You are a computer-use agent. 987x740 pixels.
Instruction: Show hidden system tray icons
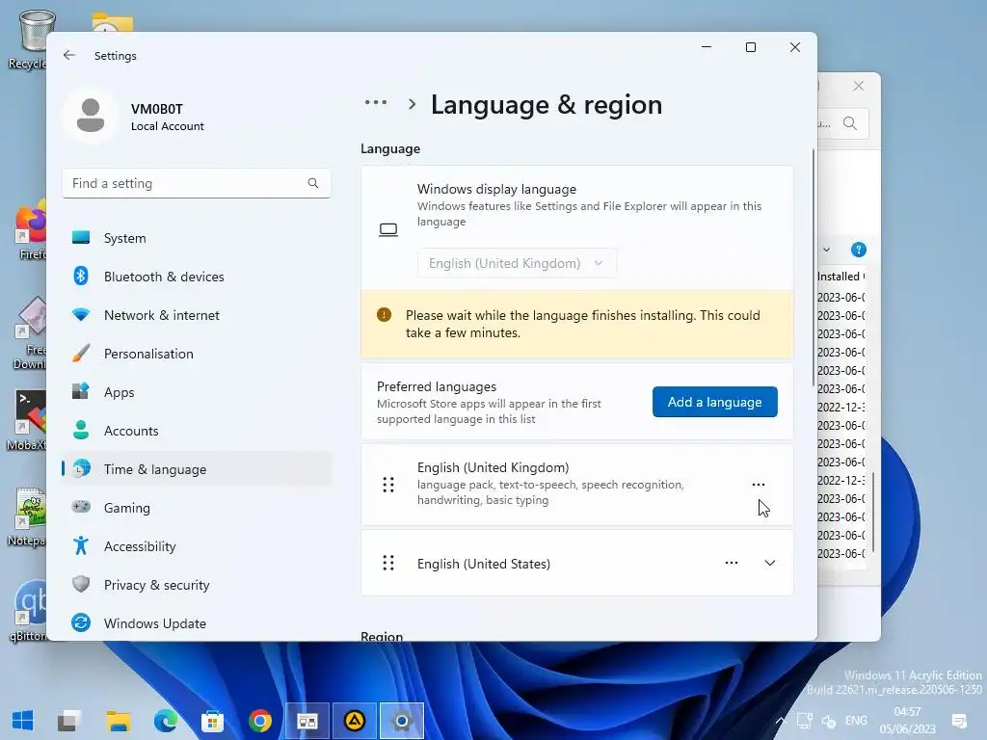point(781,721)
